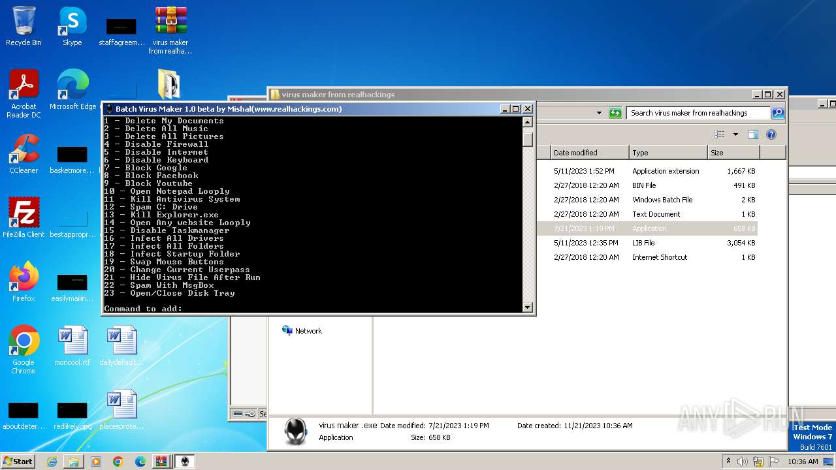Click the change view icon in Explorer
836x470 pixels.
click(x=720, y=134)
